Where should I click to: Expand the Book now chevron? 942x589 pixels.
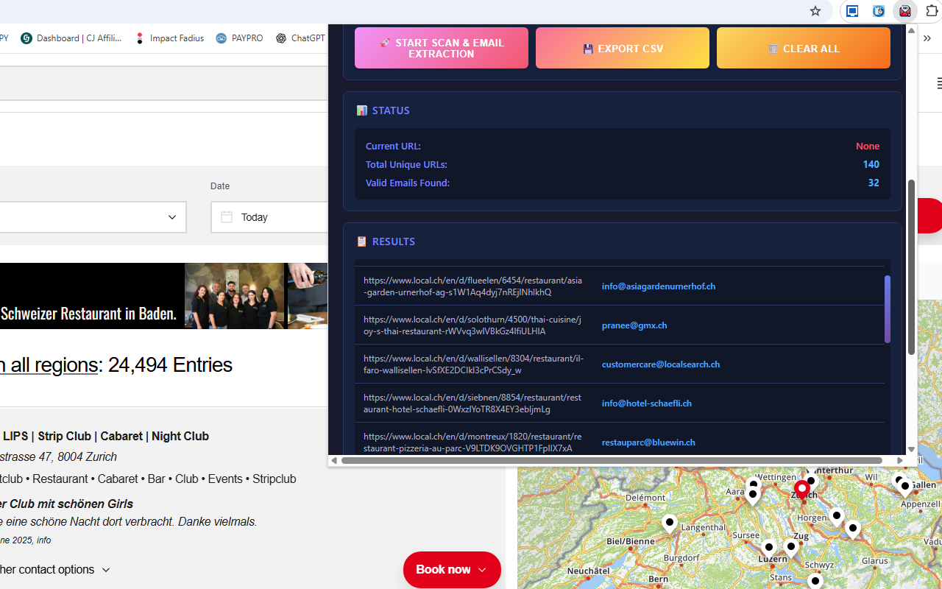tap(482, 570)
